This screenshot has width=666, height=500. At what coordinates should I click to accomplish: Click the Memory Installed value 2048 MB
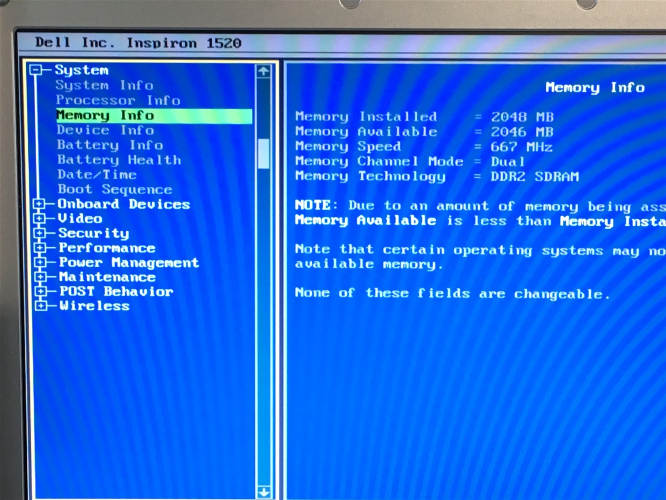522,117
